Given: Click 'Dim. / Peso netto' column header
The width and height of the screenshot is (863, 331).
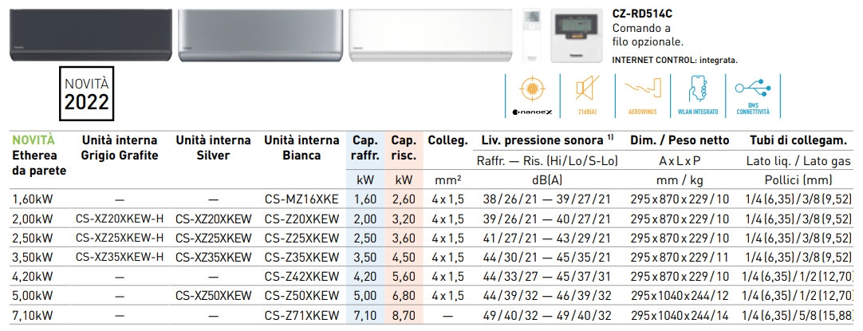Looking at the screenshot, I should (680, 141).
